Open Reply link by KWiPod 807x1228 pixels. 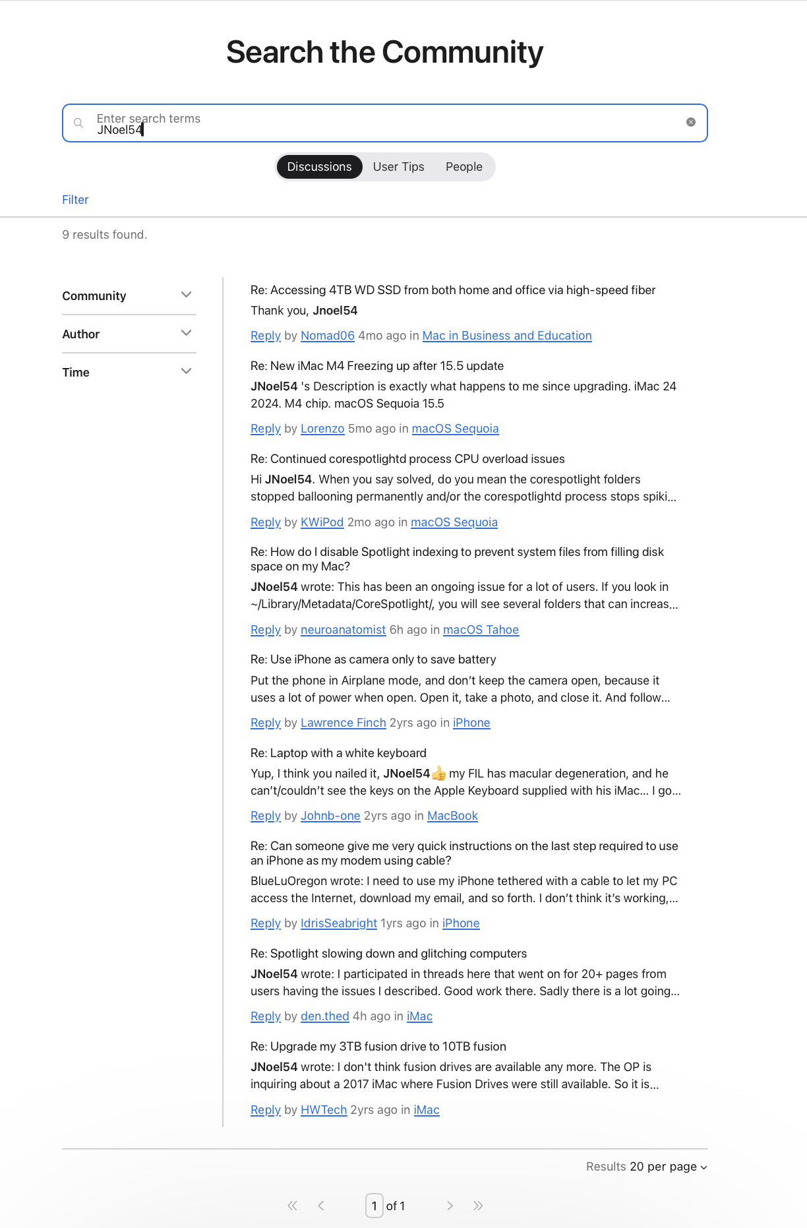tap(266, 522)
